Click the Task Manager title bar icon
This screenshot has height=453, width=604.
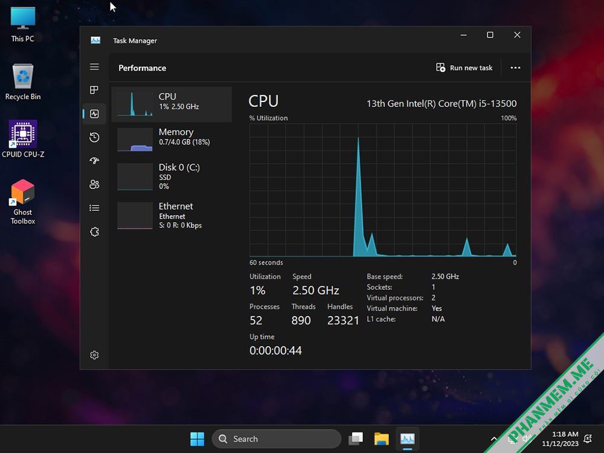click(x=95, y=40)
